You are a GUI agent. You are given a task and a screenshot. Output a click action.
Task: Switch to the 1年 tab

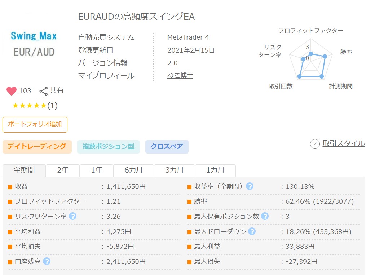pyautogui.click(x=96, y=170)
